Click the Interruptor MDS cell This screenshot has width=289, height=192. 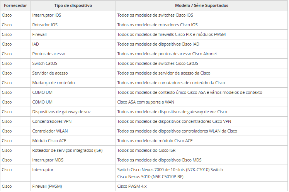click(x=48, y=160)
